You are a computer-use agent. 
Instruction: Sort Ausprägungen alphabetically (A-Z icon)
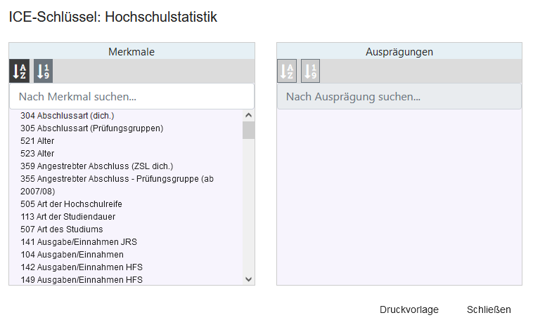[287, 71]
